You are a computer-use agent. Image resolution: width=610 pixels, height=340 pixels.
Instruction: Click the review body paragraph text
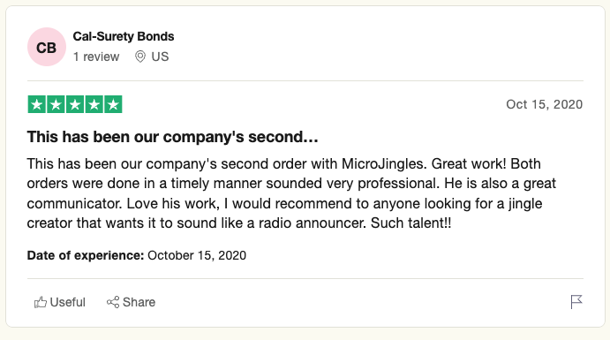pos(291,193)
